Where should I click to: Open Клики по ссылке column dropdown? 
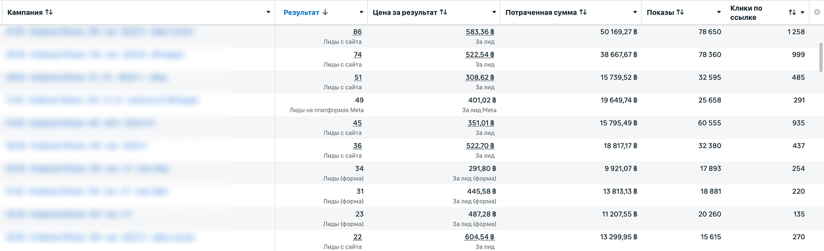point(803,13)
